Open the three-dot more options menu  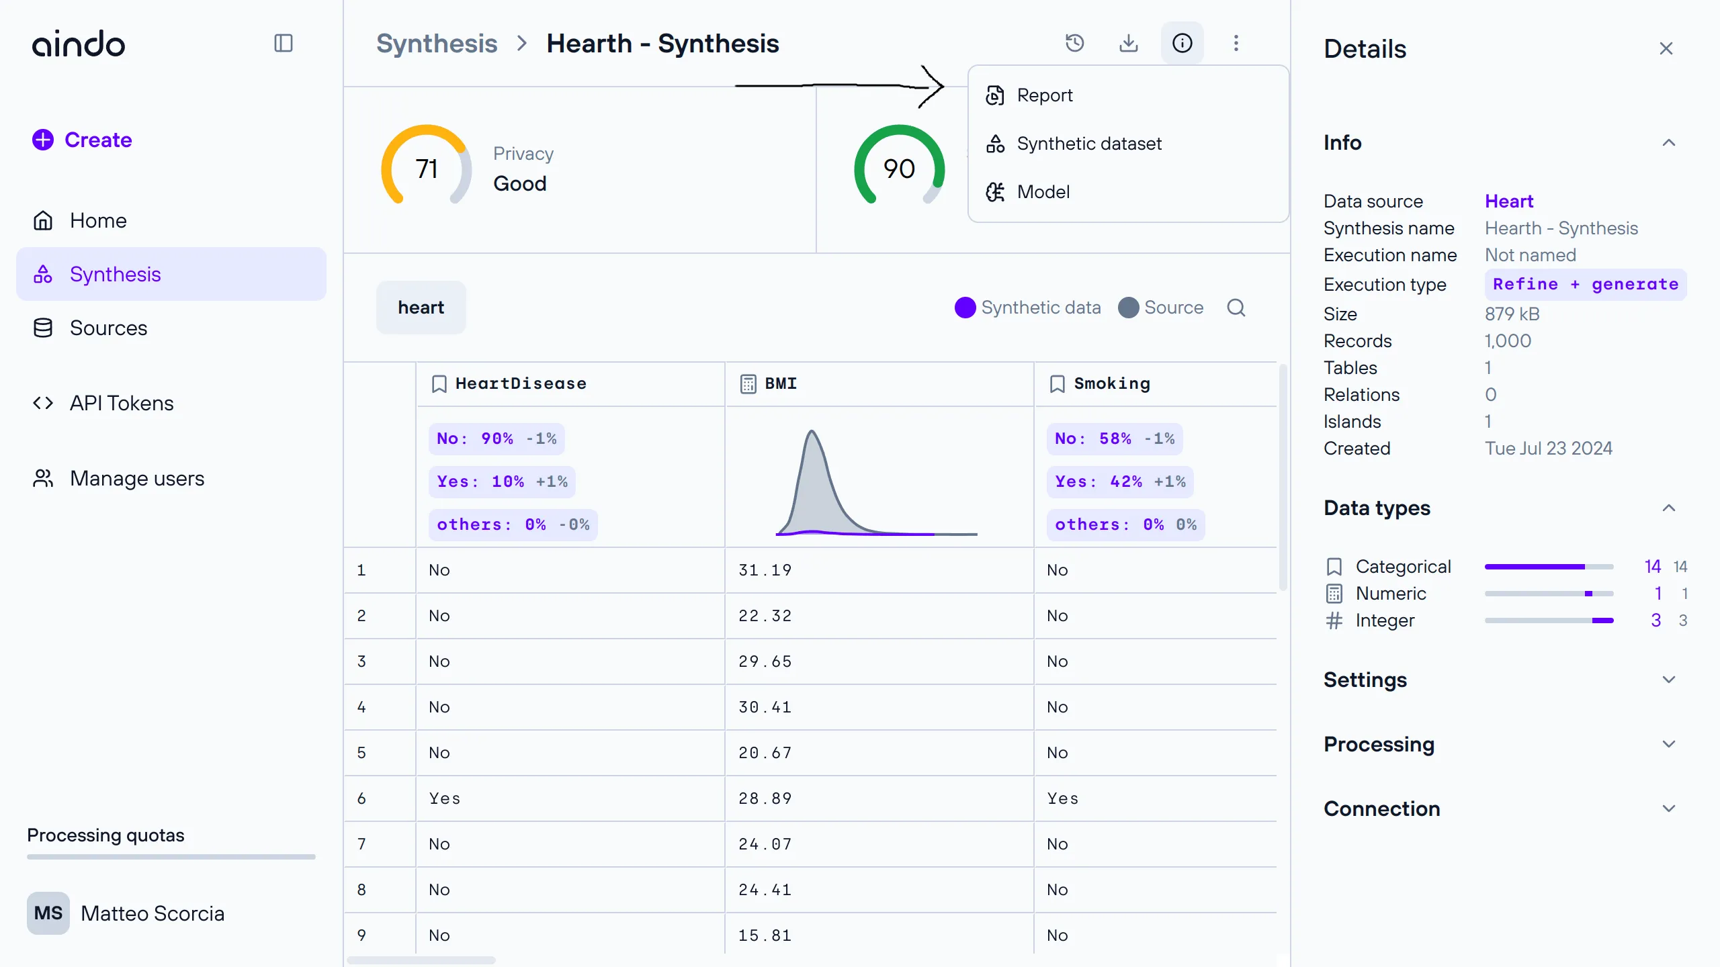[x=1236, y=43]
